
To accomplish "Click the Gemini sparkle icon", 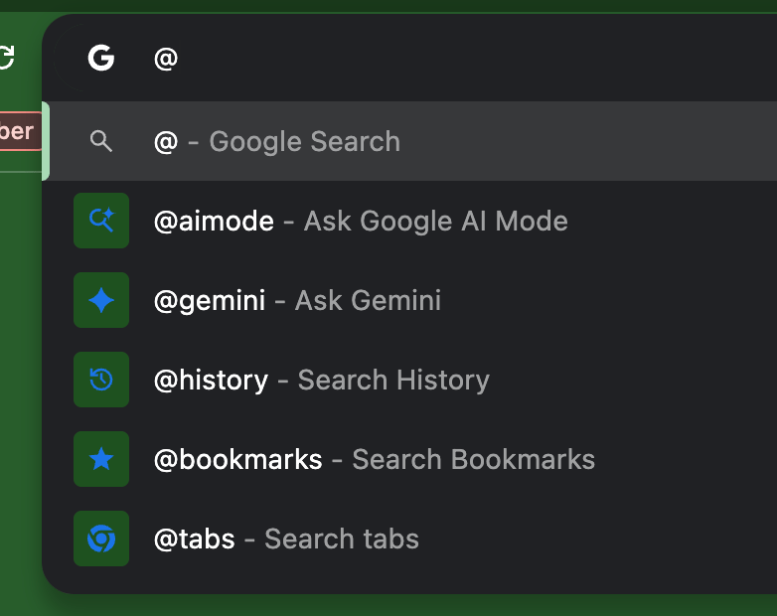I will [x=101, y=300].
